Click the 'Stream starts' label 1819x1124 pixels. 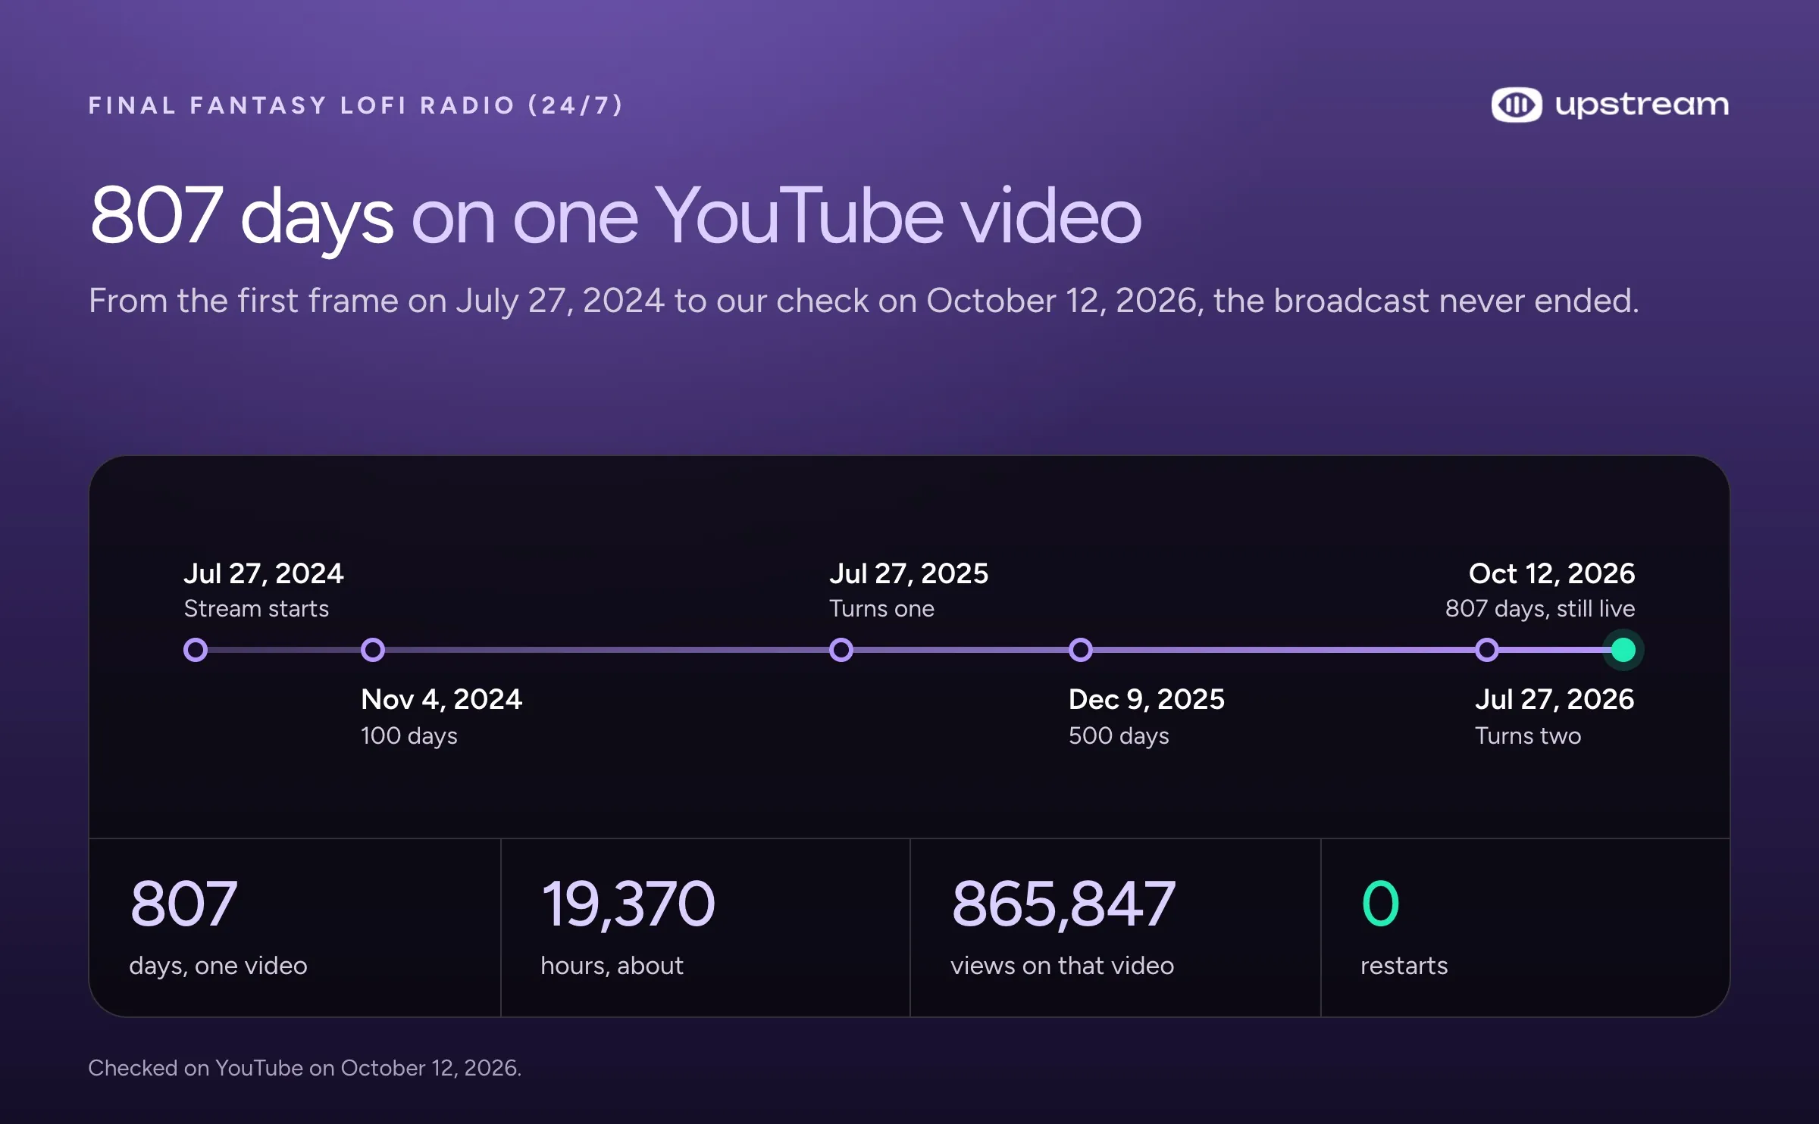pos(256,608)
